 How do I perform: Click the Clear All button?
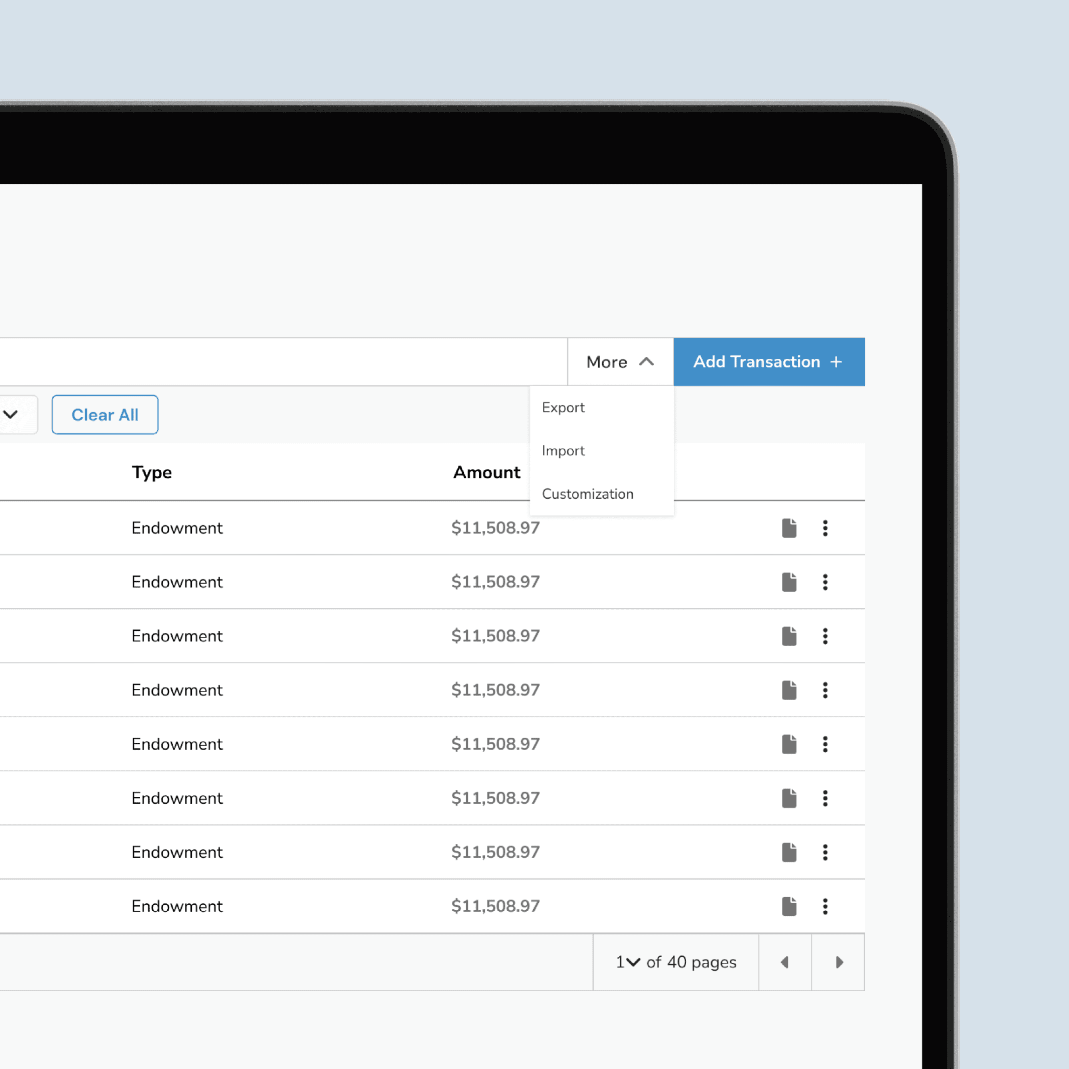click(105, 415)
